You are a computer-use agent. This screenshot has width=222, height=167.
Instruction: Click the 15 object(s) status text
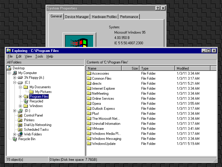(x=15, y=160)
